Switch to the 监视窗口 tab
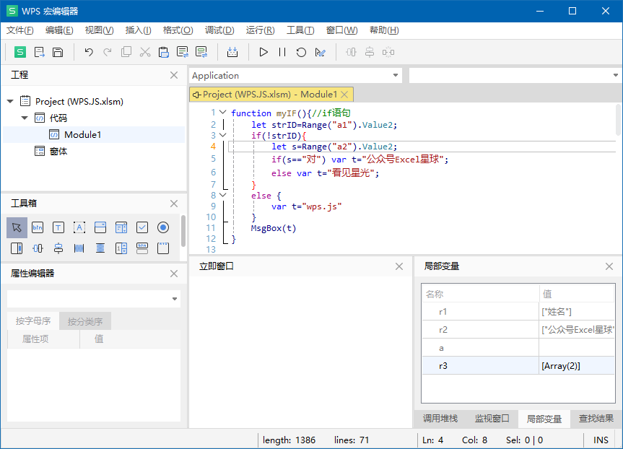This screenshot has width=623, height=449. pyautogui.click(x=492, y=419)
